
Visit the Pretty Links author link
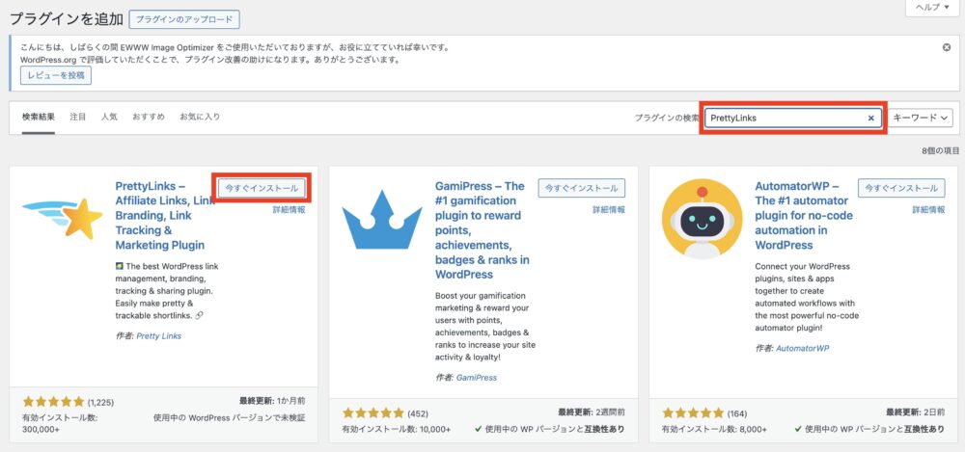click(159, 336)
